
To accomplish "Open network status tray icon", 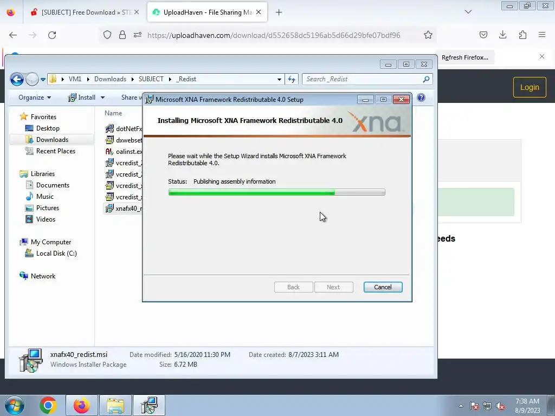I will 487,406.
